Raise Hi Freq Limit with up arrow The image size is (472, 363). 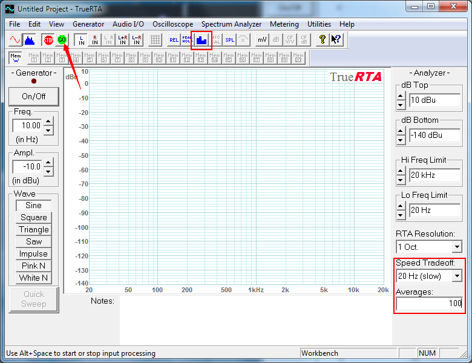[x=401, y=171]
